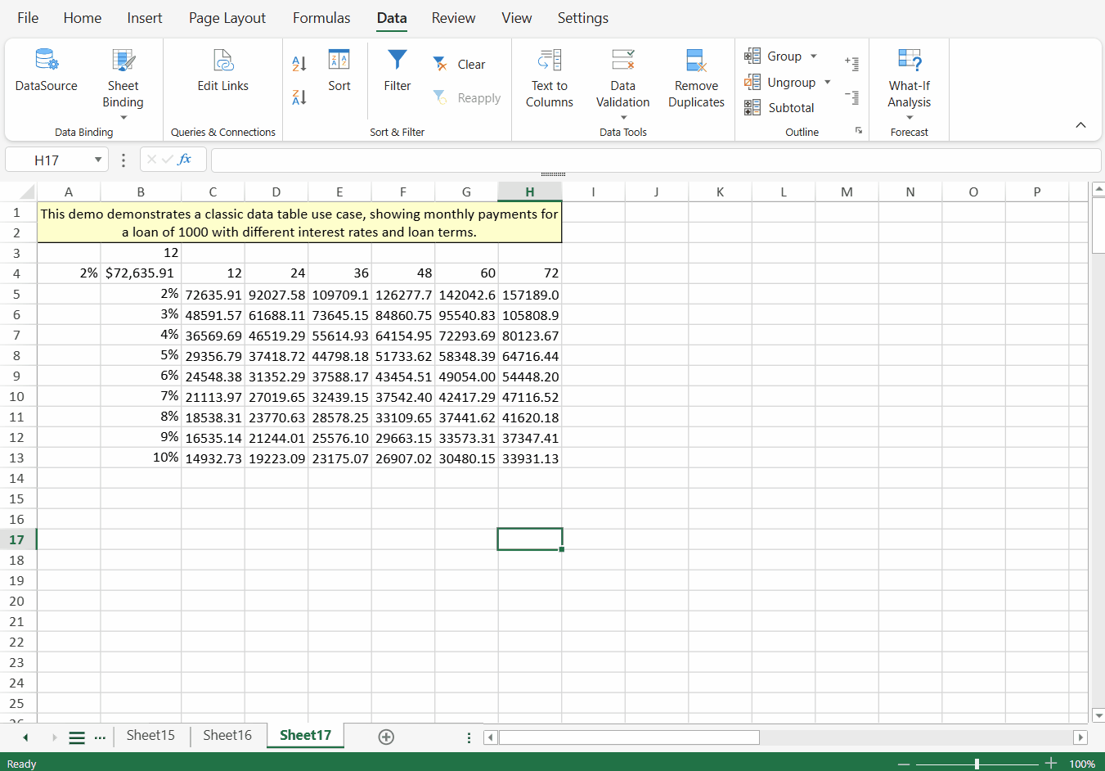The height and width of the screenshot is (771, 1105).
Task: Click the insert function fx icon
Action: tap(185, 159)
